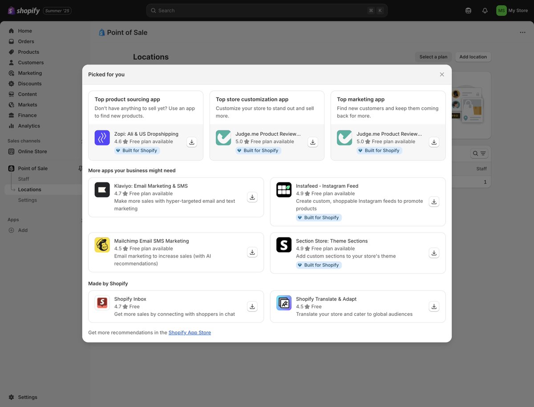Screen dimensions: 534x407
Task: Expand the Apps section
Action: click(x=82, y=220)
